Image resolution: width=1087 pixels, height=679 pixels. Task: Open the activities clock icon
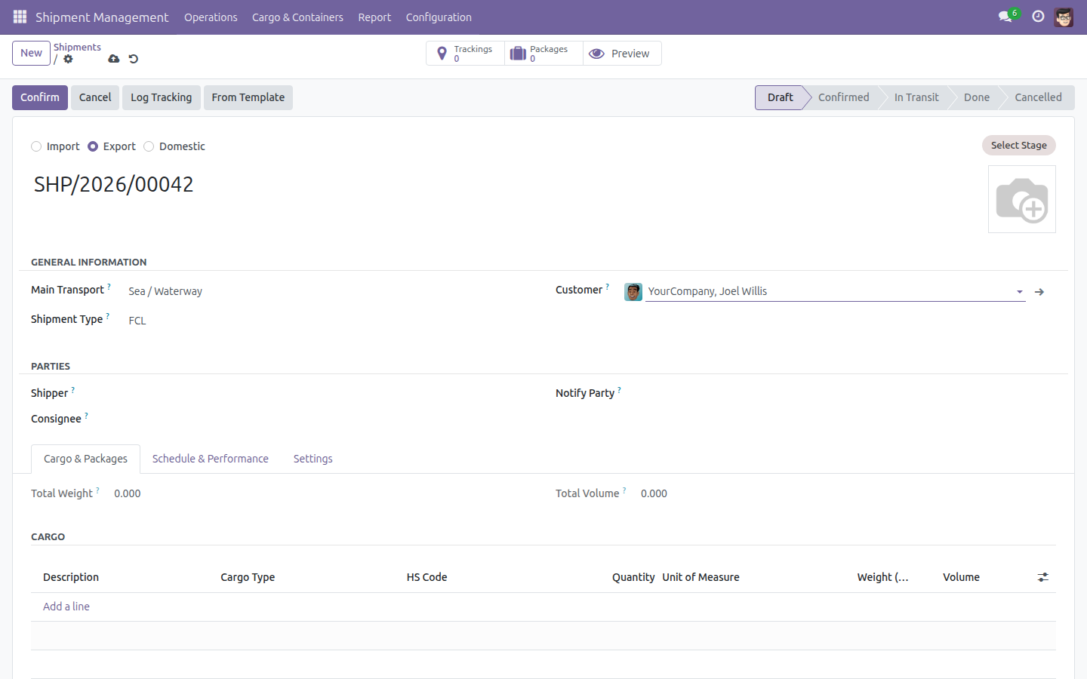1038,17
